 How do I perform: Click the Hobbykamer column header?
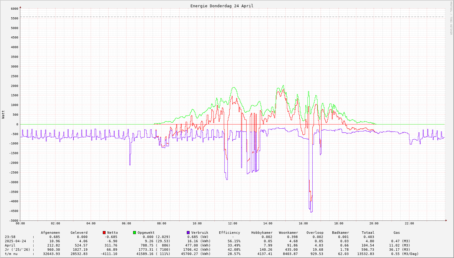[x=262, y=233]
